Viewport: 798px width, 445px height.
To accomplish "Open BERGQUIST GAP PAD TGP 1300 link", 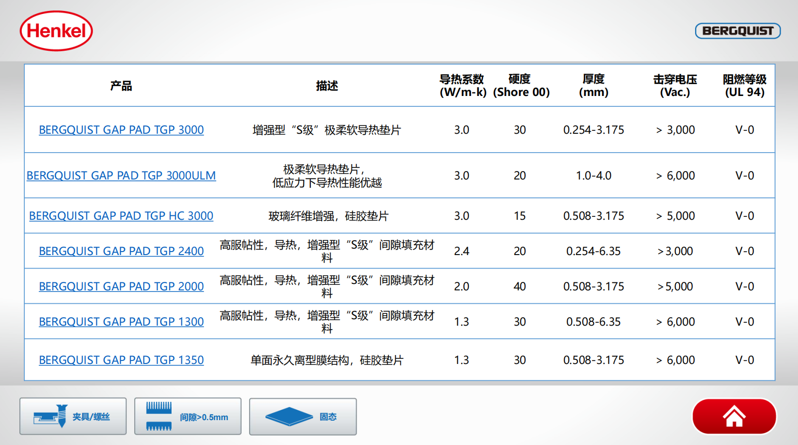I will [121, 322].
